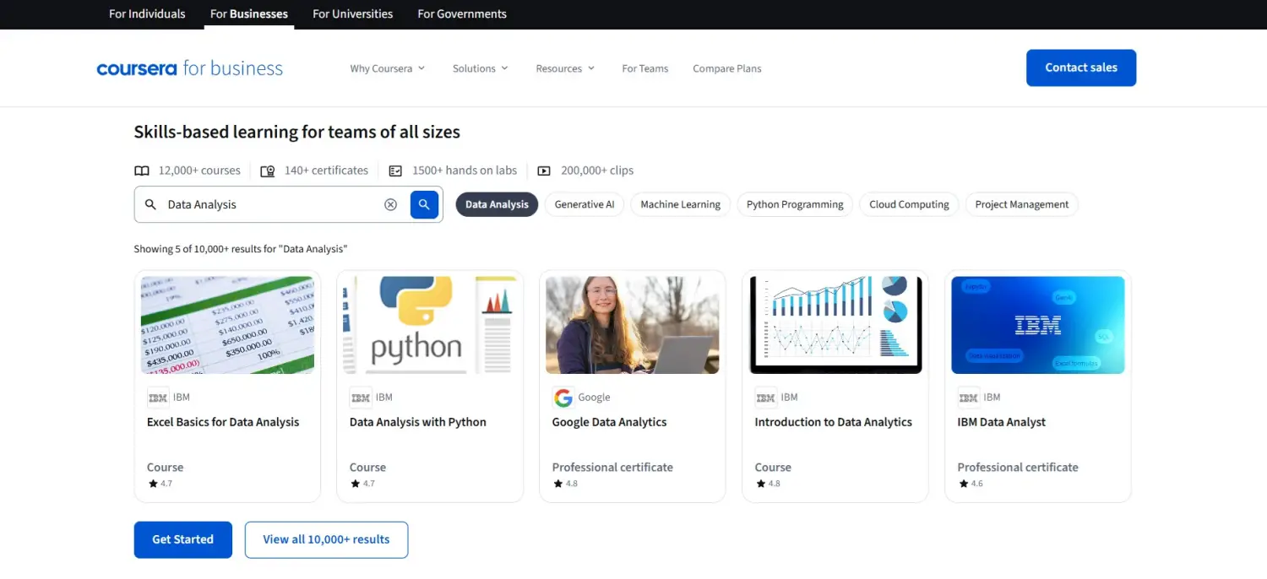Select the Generative AI filter chip
The image size is (1267, 579).
[585, 204]
